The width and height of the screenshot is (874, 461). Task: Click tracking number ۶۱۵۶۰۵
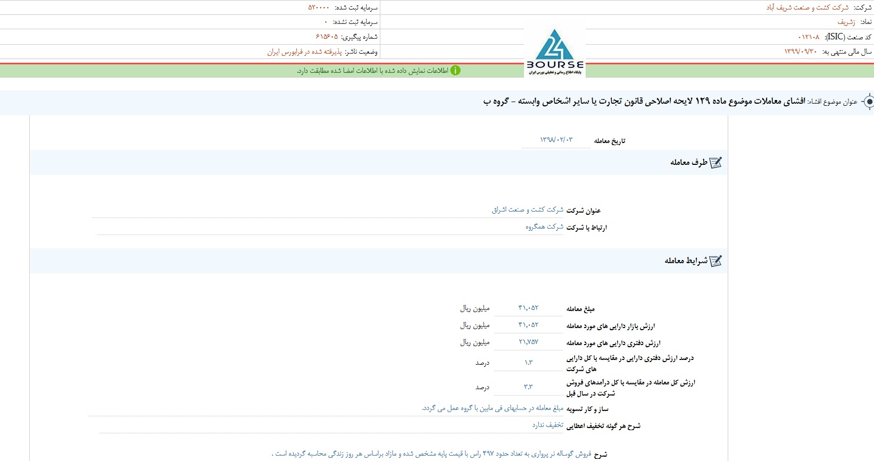(327, 37)
